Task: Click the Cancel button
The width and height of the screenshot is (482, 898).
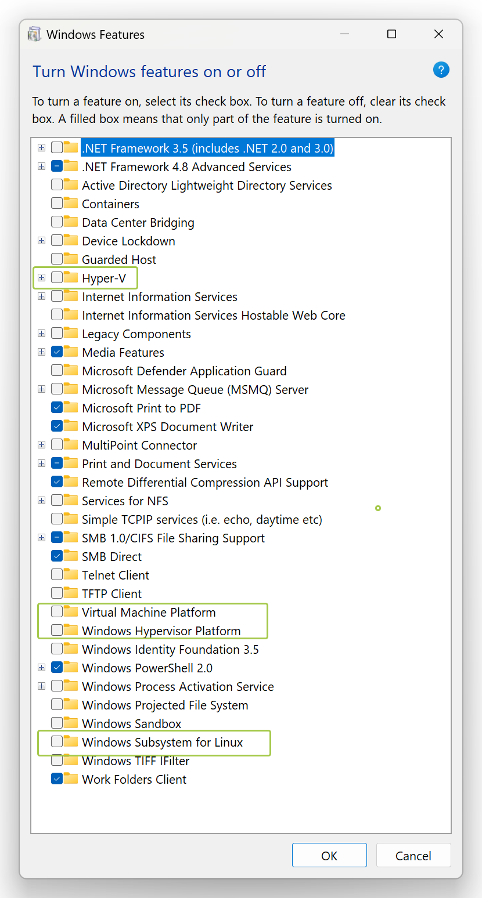Action: pyautogui.click(x=413, y=855)
